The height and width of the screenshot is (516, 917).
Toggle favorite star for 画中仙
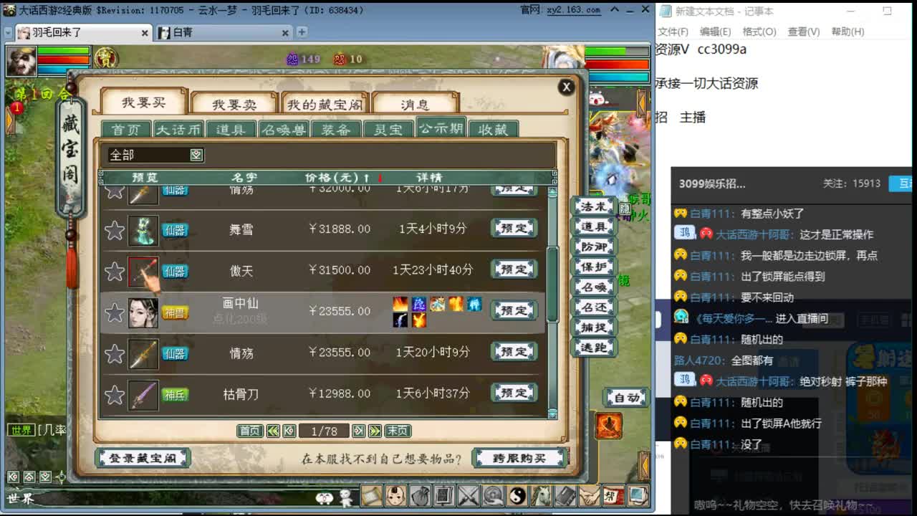tap(115, 312)
